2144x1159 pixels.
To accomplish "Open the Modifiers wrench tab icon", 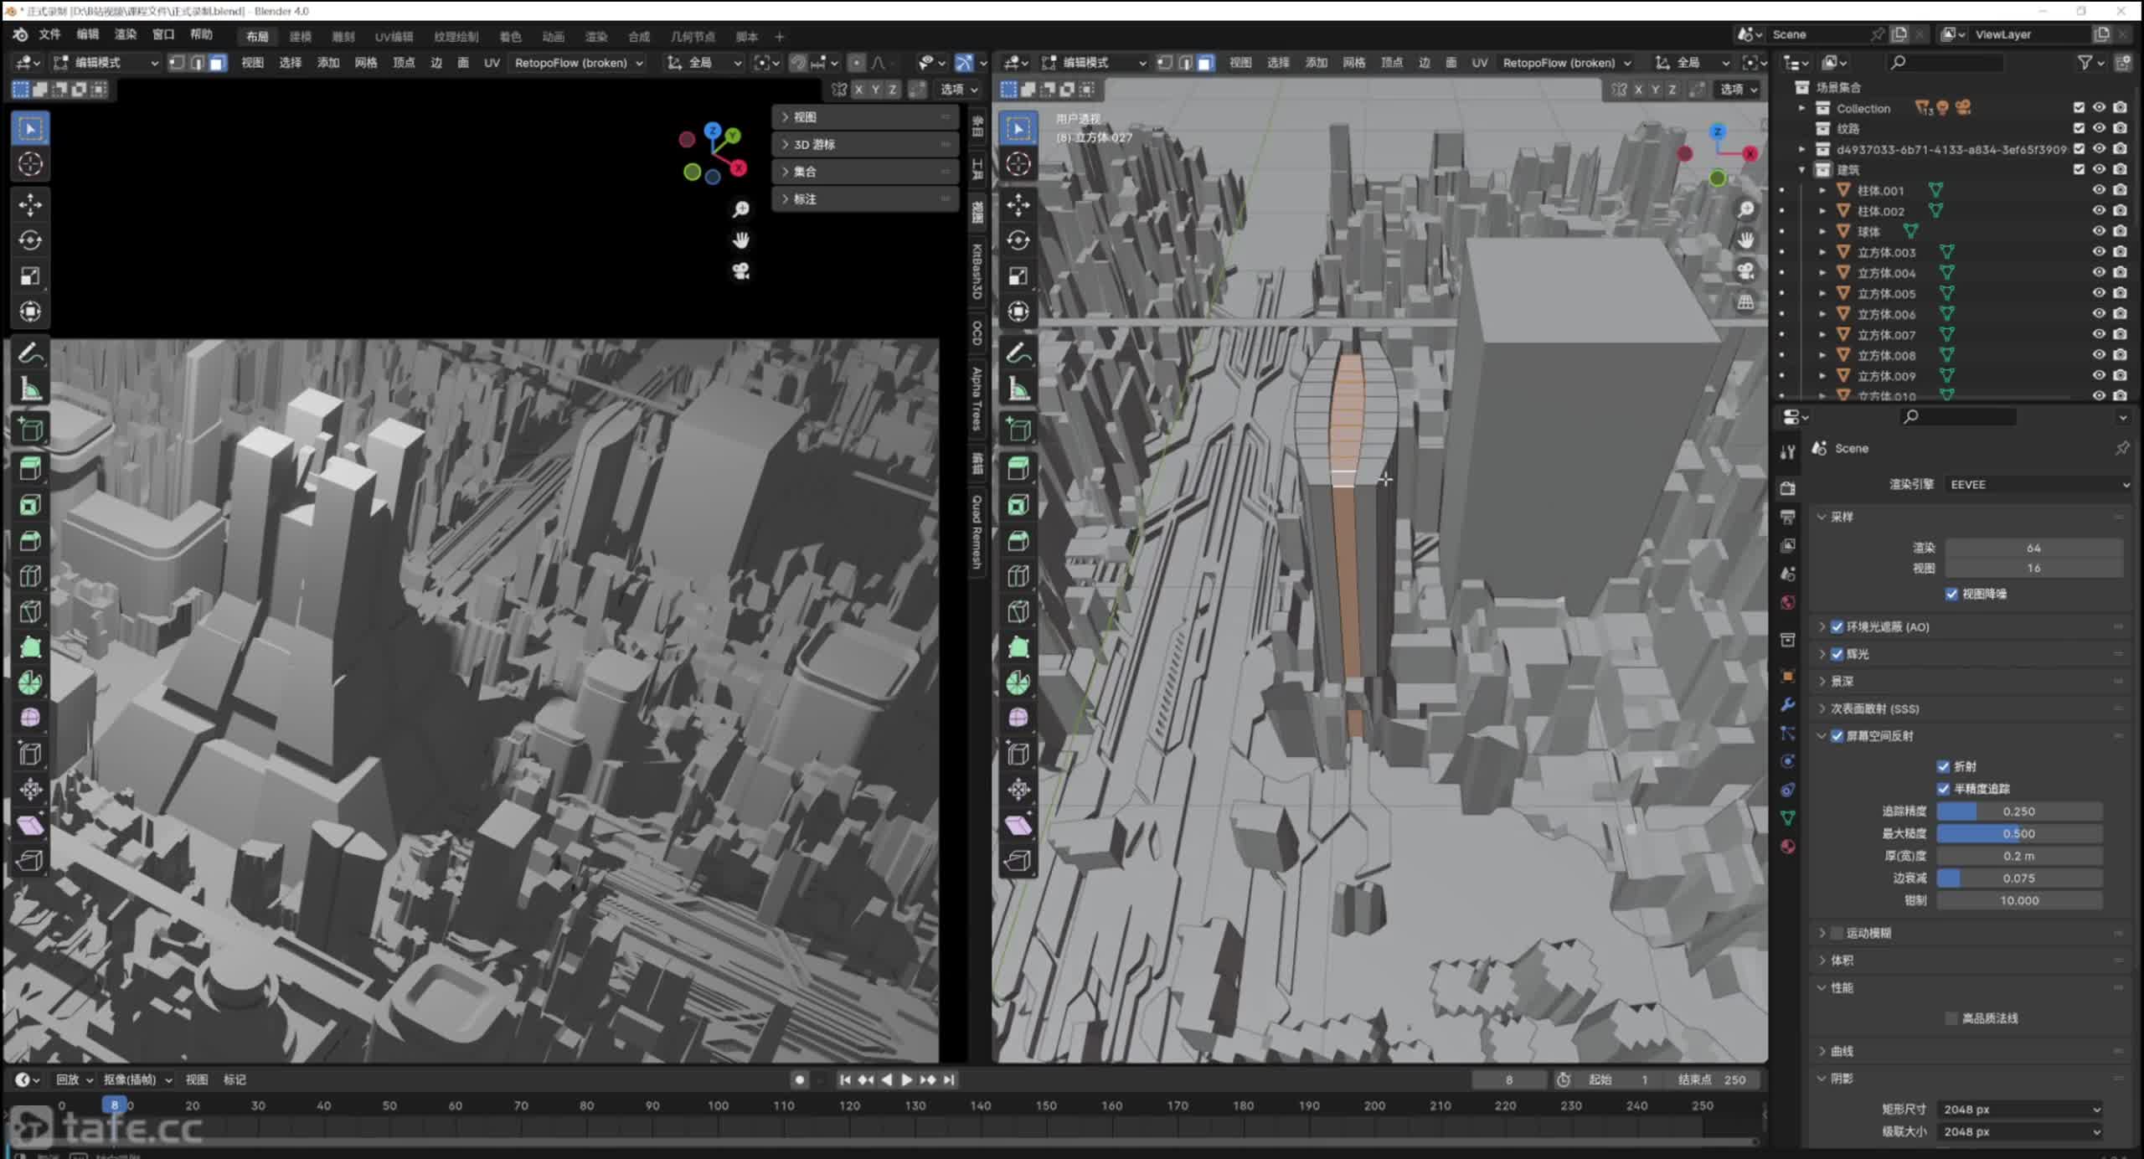I will click(x=1787, y=704).
